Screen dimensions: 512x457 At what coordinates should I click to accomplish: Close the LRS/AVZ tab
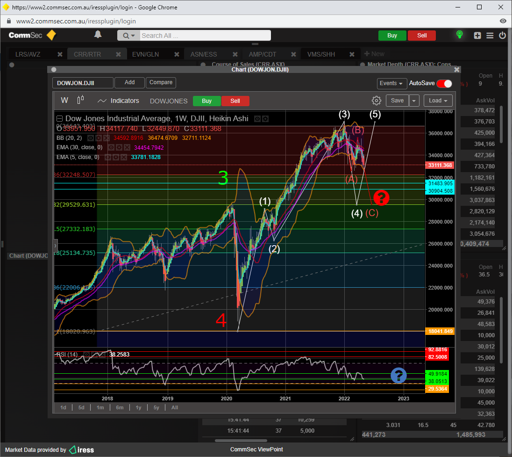point(60,54)
